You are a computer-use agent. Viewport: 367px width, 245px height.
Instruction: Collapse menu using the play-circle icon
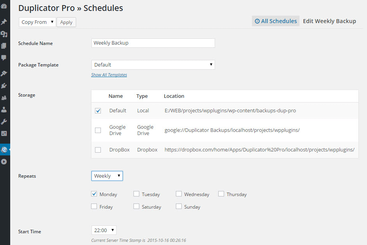4,162
